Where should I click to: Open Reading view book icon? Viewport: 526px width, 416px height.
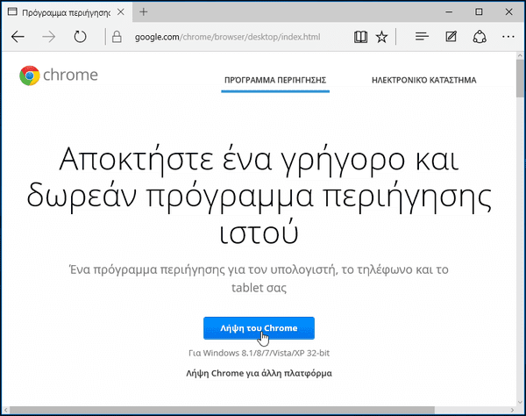pyautogui.click(x=360, y=37)
